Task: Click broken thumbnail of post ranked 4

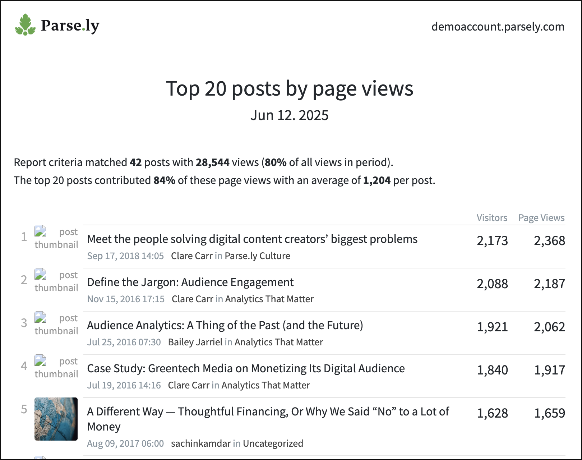Action: click(x=56, y=367)
